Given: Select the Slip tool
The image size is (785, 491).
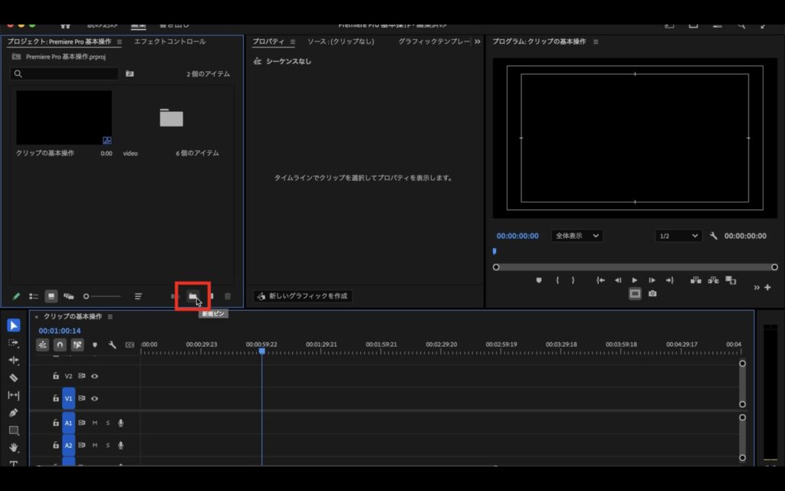Looking at the screenshot, I should point(14,395).
